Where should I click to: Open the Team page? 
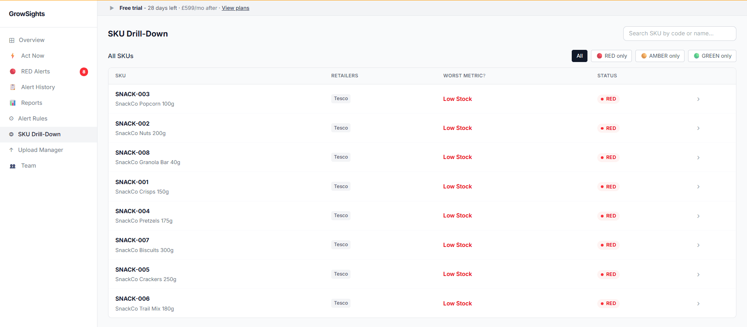[x=48, y=166]
